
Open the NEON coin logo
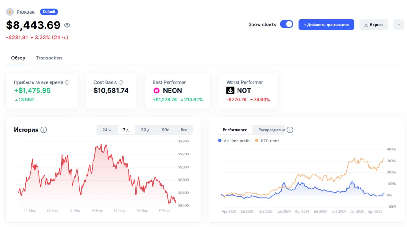coord(156,91)
